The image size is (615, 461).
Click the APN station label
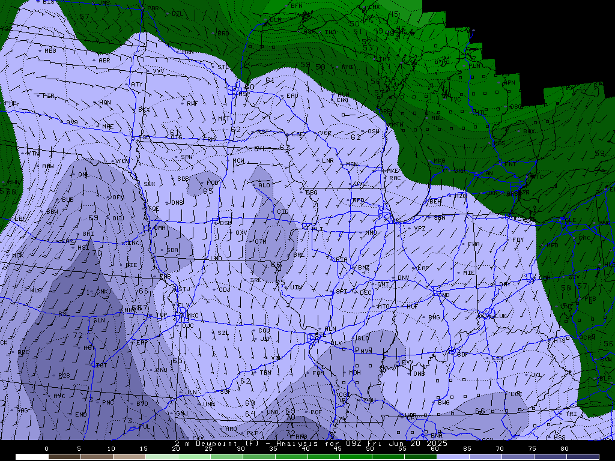point(509,83)
